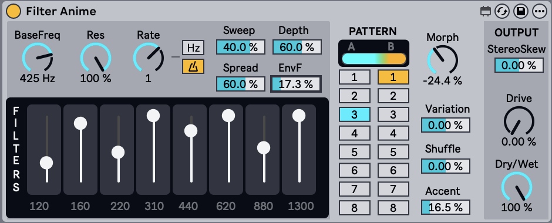Click the Filter Anime device title
The width and height of the screenshot is (552, 223).
tap(61, 12)
